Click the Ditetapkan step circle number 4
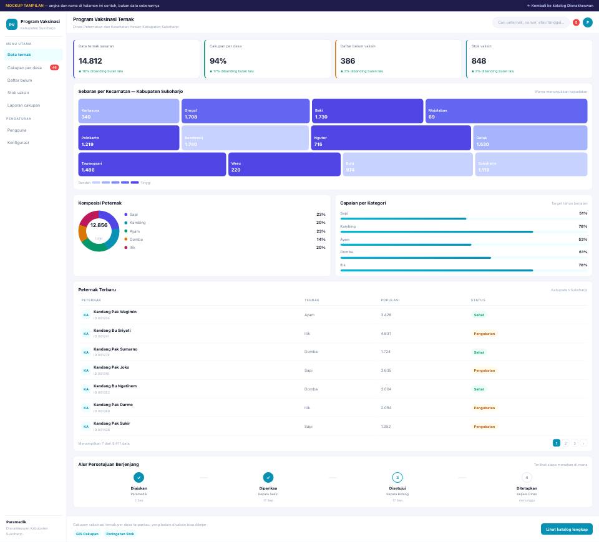Viewport: 599px width, 542px height. (x=527, y=478)
